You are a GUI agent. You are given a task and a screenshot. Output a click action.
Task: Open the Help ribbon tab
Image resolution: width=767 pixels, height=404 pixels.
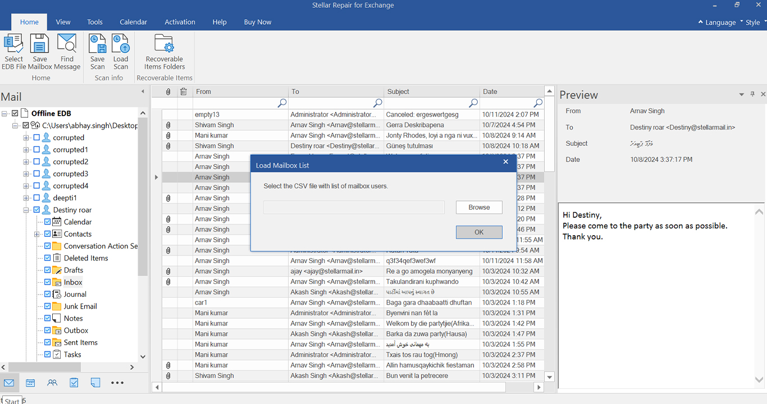(220, 22)
